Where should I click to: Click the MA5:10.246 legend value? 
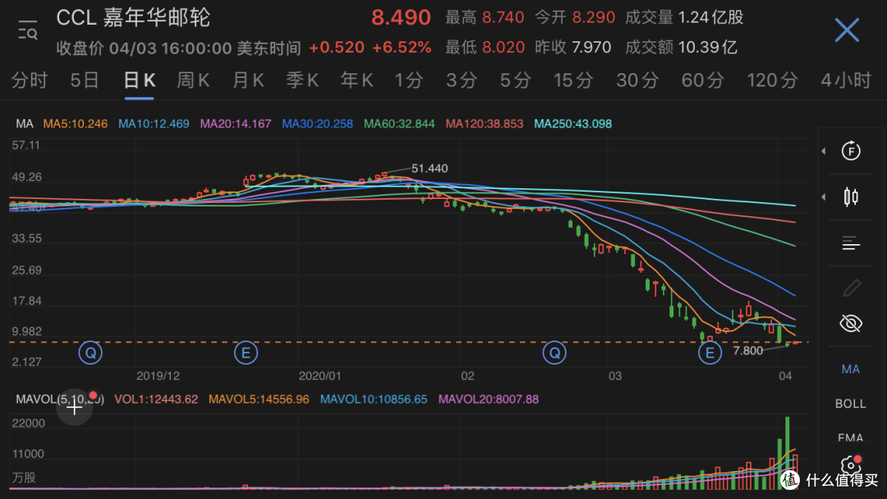tap(76, 123)
